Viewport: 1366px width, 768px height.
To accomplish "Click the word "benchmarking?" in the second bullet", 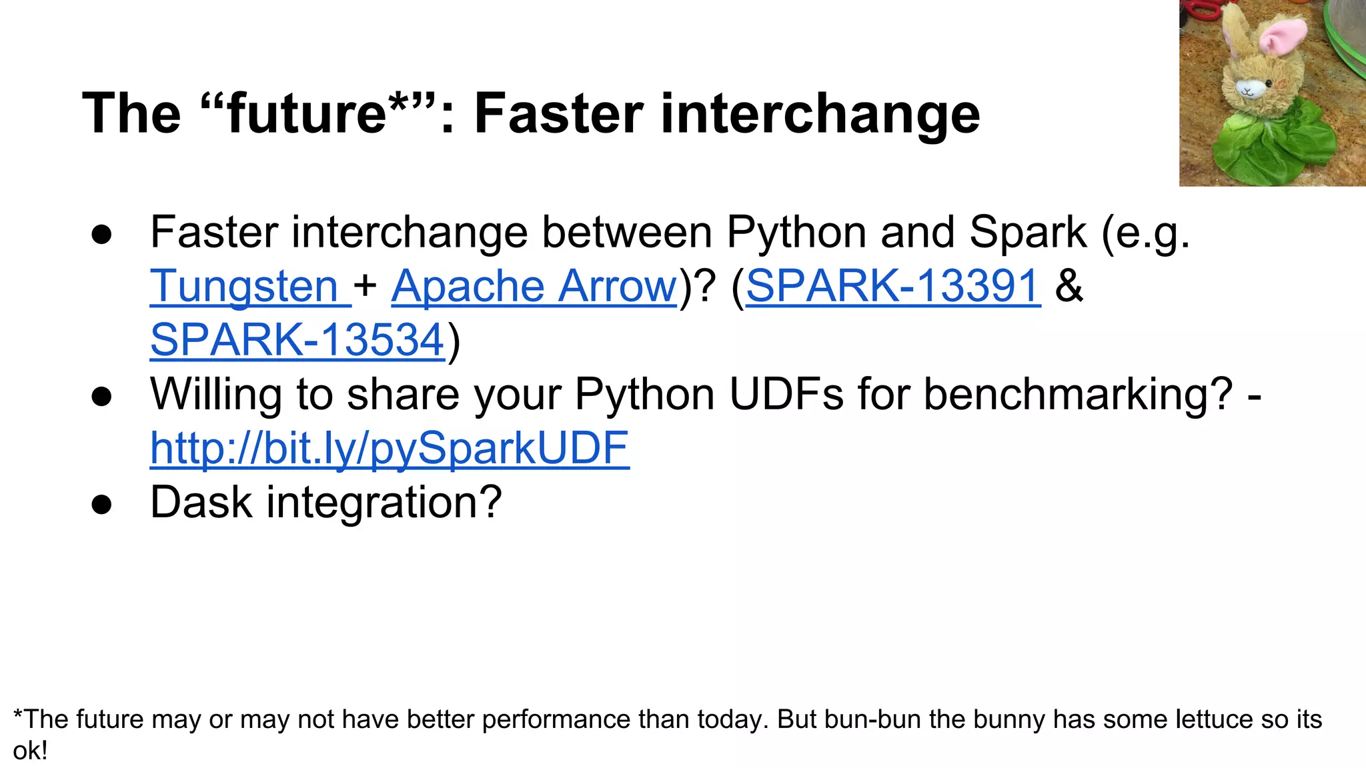I will tap(1078, 394).
